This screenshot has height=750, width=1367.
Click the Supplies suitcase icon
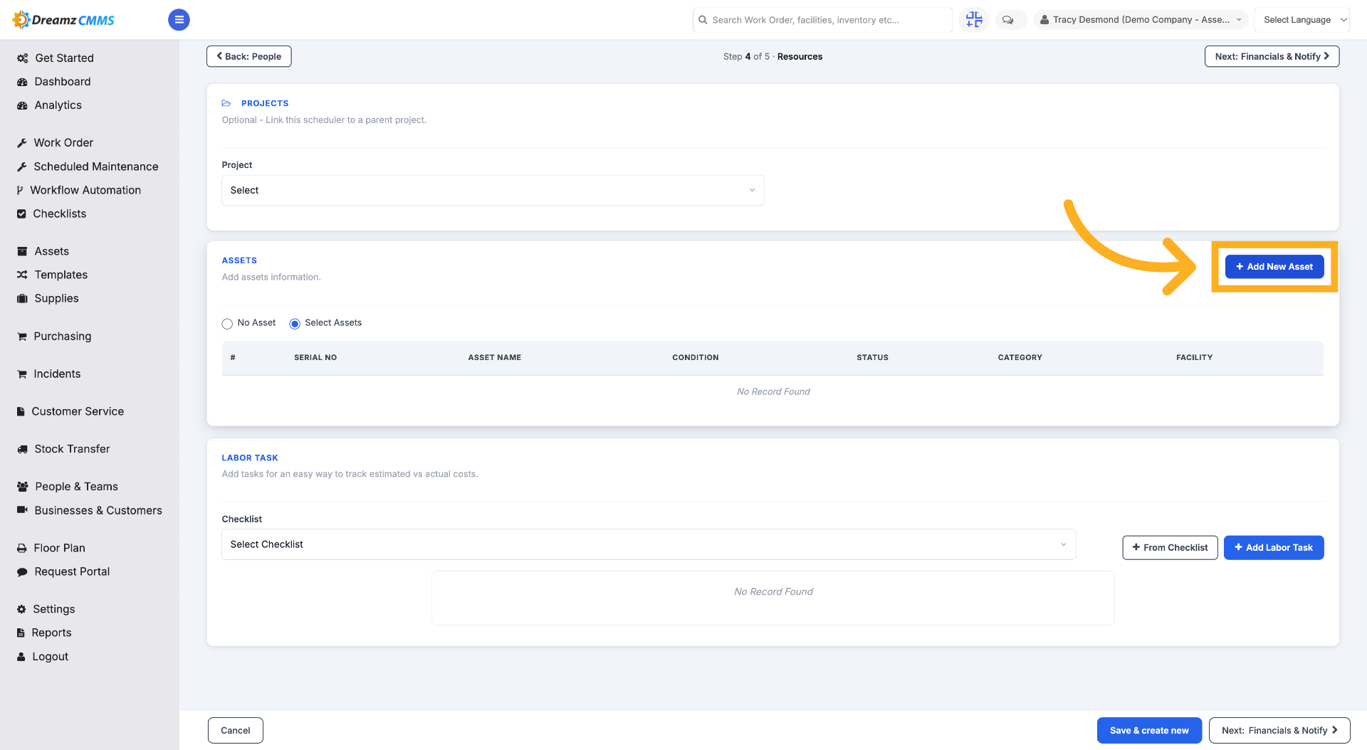(x=22, y=298)
